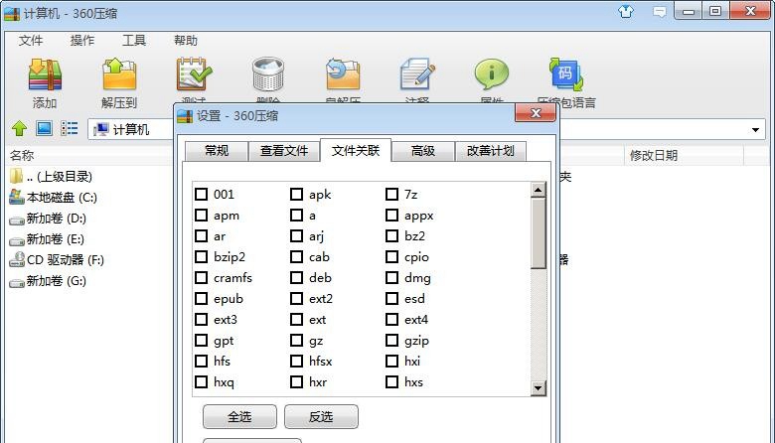Tick the arj format checkbox
Image resolution: width=775 pixels, height=443 pixels.
(x=296, y=235)
